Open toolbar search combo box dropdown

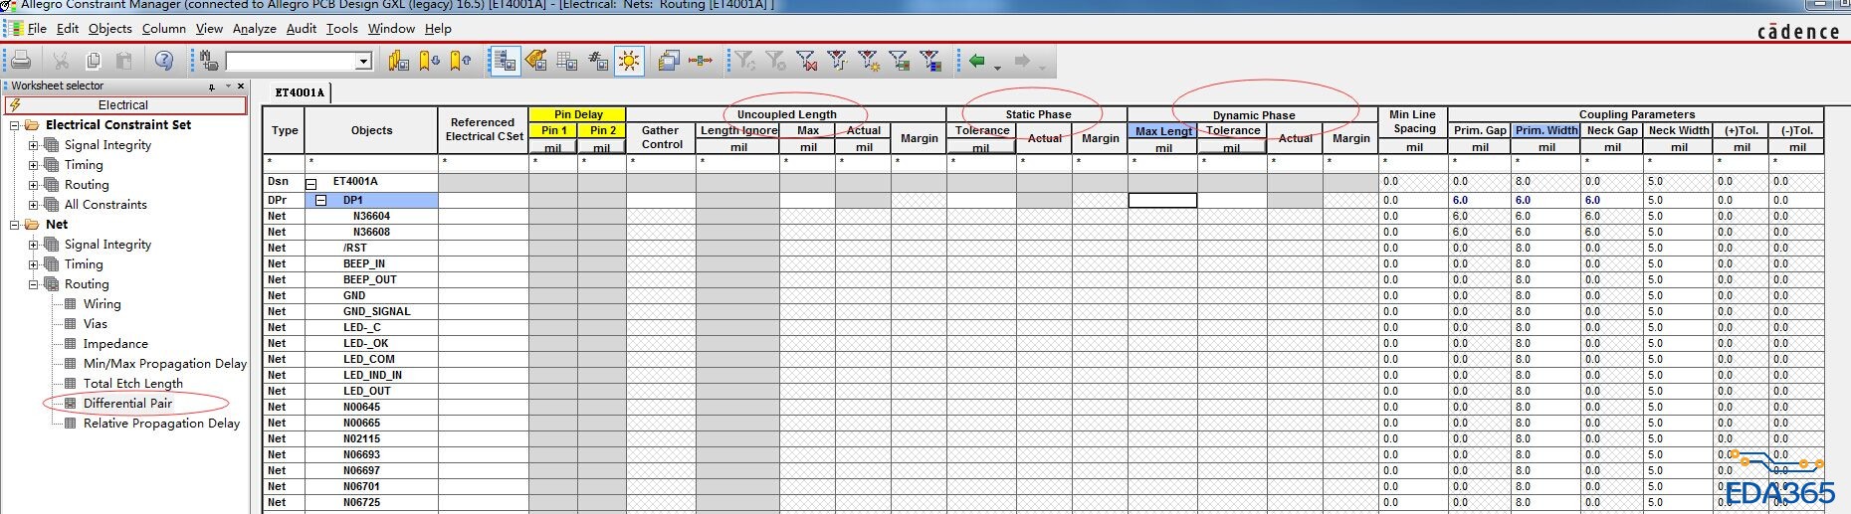[x=363, y=62]
